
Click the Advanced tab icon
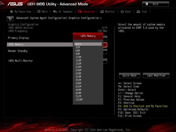pyautogui.click(x=80, y=12)
